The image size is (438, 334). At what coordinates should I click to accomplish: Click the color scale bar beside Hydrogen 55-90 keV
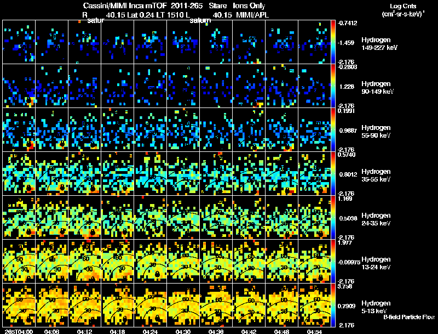pyautogui.click(x=333, y=130)
